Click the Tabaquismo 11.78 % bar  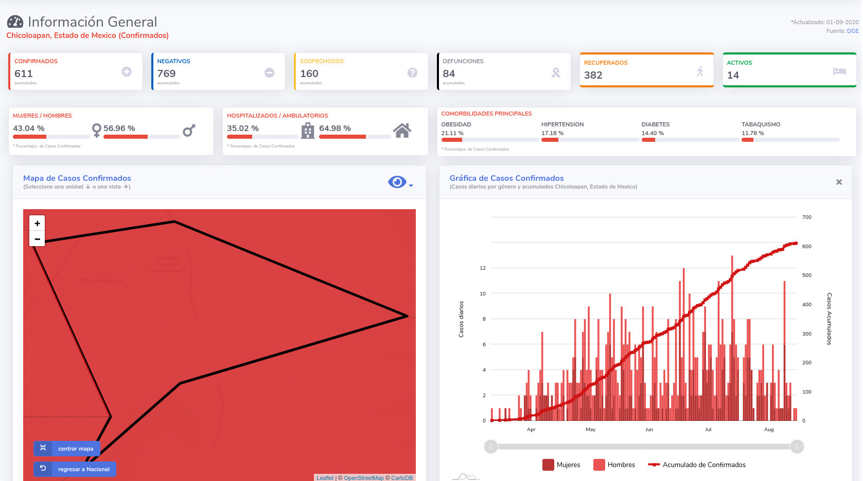coord(790,140)
